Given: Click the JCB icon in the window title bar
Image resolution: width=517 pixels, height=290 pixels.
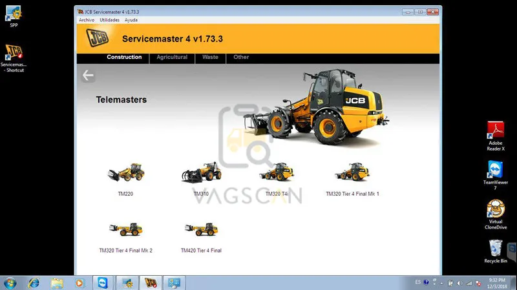Looking at the screenshot, I should pyautogui.click(x=80, y=12).
